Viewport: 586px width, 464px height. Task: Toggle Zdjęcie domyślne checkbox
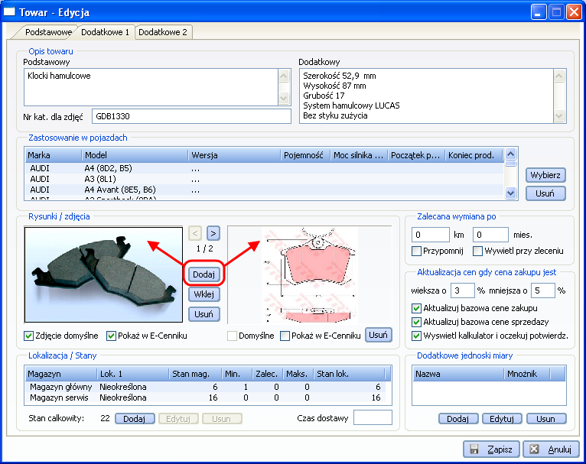pyautogui.click(x=28, y=336)
